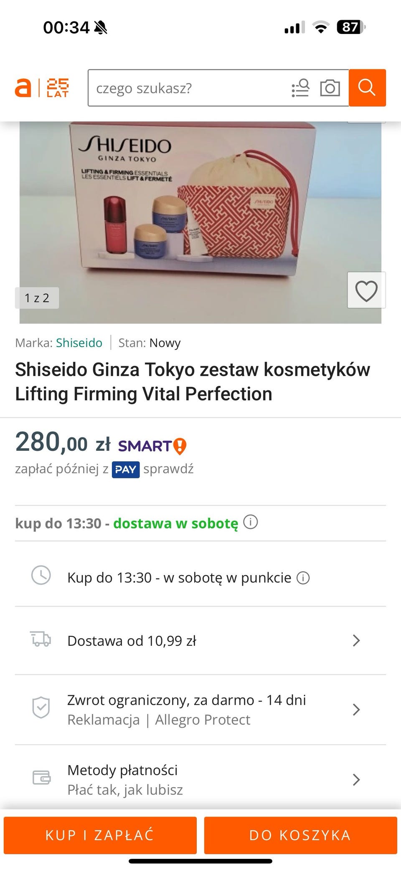Add product to favorites heart icon
The image size is (401, 871).
[366, 290]
